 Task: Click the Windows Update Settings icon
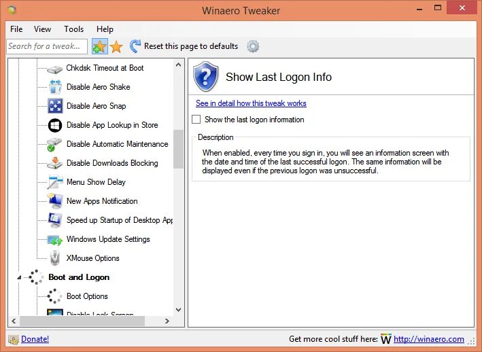tap(55, 240)
